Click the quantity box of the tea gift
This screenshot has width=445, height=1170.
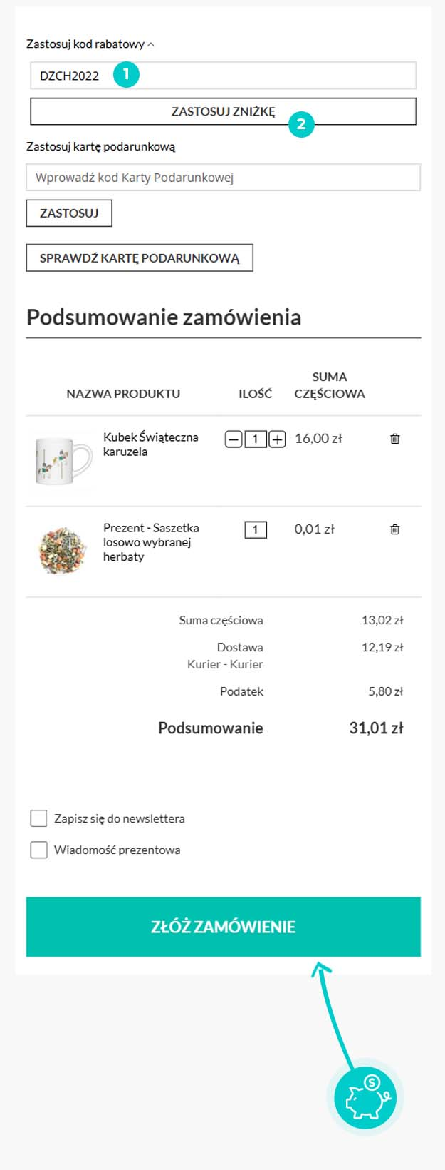256,529
